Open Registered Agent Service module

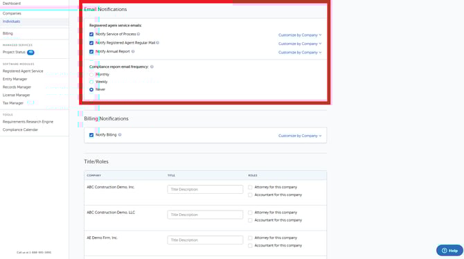(x=23, y=71)
